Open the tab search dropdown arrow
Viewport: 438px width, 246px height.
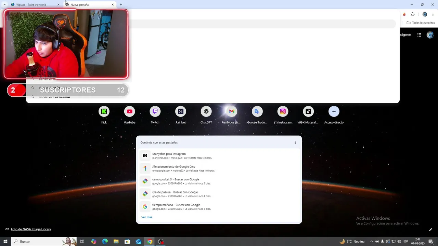click(4, 4)
